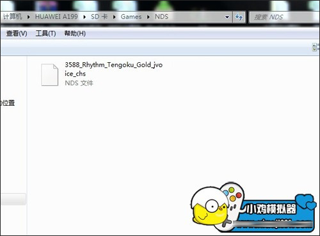Expand arrow after 计算机 breadcrumb

click(x=29, y=17)
